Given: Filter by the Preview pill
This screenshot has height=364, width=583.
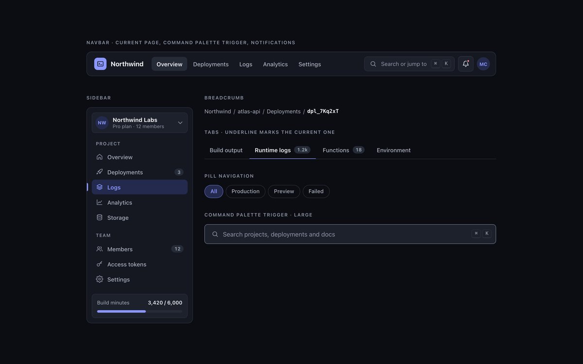Looking at the screenshot, I should tap(284, 191).
